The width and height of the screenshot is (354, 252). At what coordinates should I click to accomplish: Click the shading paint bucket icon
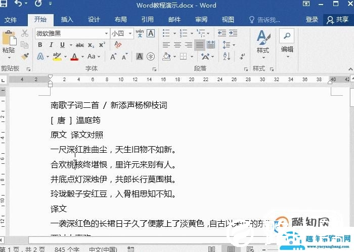[166, 56]
